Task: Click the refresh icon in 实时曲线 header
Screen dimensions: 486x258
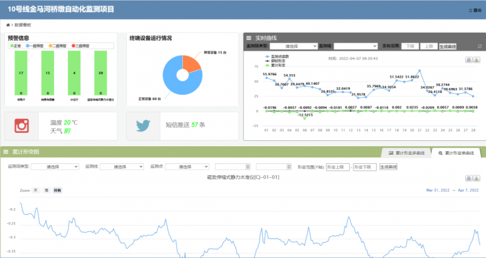Action: pos(479,46)
